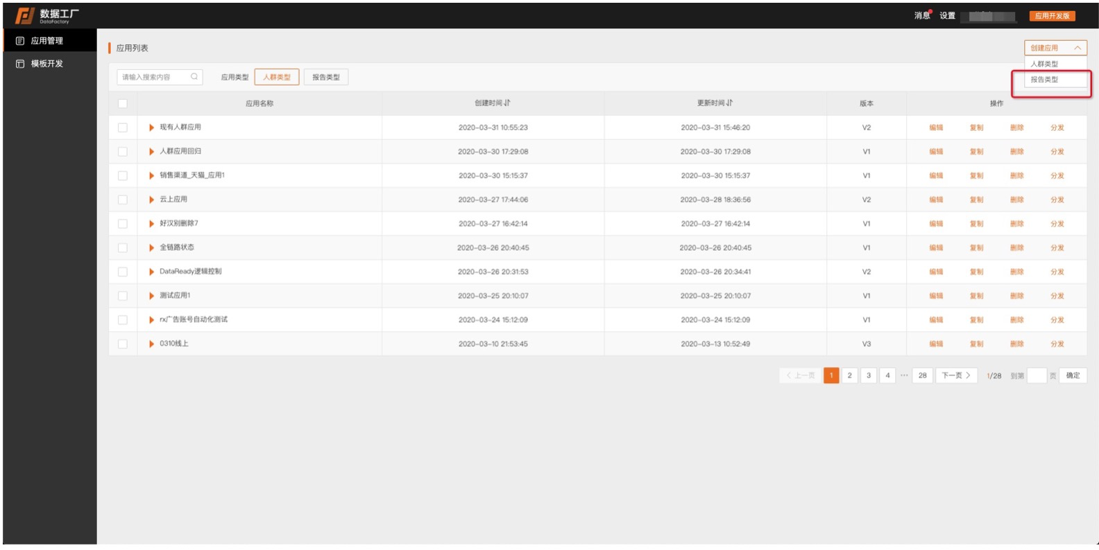The image size is (1099, 550).
Task: Click the 模板开发 sidebar icon
Action: [20, 64]
